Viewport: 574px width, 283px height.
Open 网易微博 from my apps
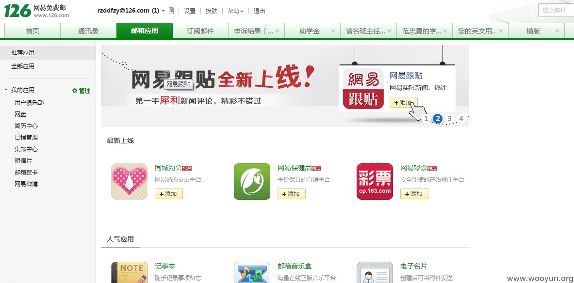26,184
